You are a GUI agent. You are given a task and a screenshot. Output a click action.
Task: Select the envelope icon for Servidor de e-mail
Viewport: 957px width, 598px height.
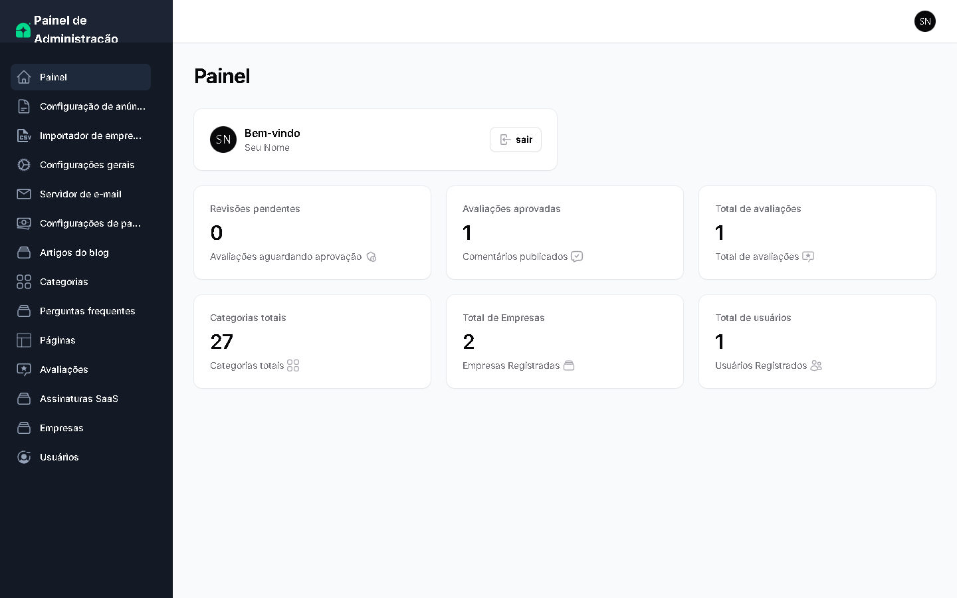pyautogui.click(x=24, y=194)
